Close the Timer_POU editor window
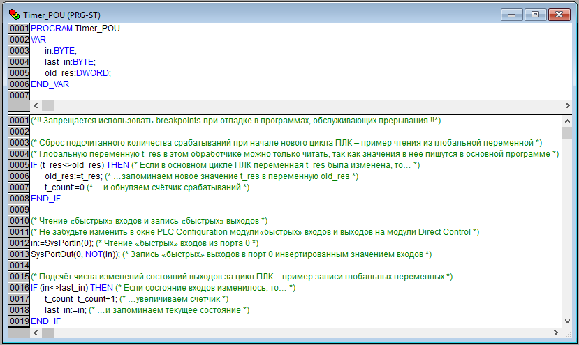The width and height of the screenshot is (579, 345). coord(558,14)
